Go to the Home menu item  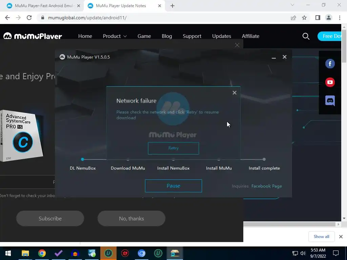(85, 36)
